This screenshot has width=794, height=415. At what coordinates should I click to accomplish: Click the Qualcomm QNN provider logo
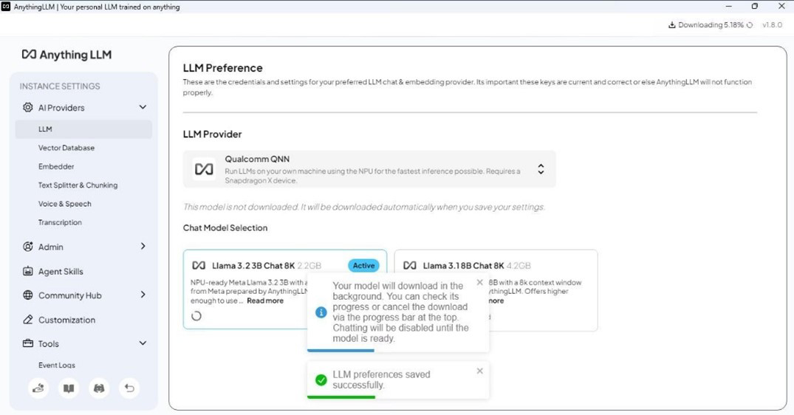(x=204, y=169)
